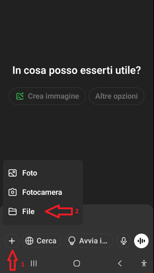This screenshot has width=154, height=273.
Task: Toggle the Avvia i... chip
Action: pyautogui.click(x=89, y=241)
